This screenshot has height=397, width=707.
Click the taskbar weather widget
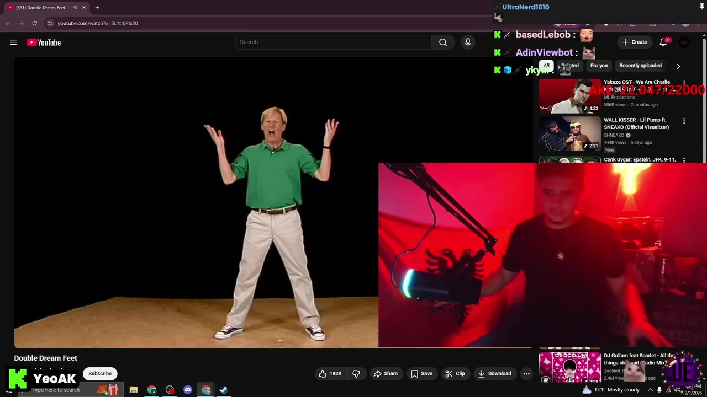611,390
